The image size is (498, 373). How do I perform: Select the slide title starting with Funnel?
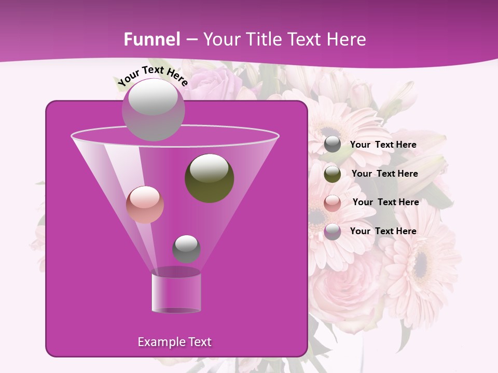click(x=245, y=39)
